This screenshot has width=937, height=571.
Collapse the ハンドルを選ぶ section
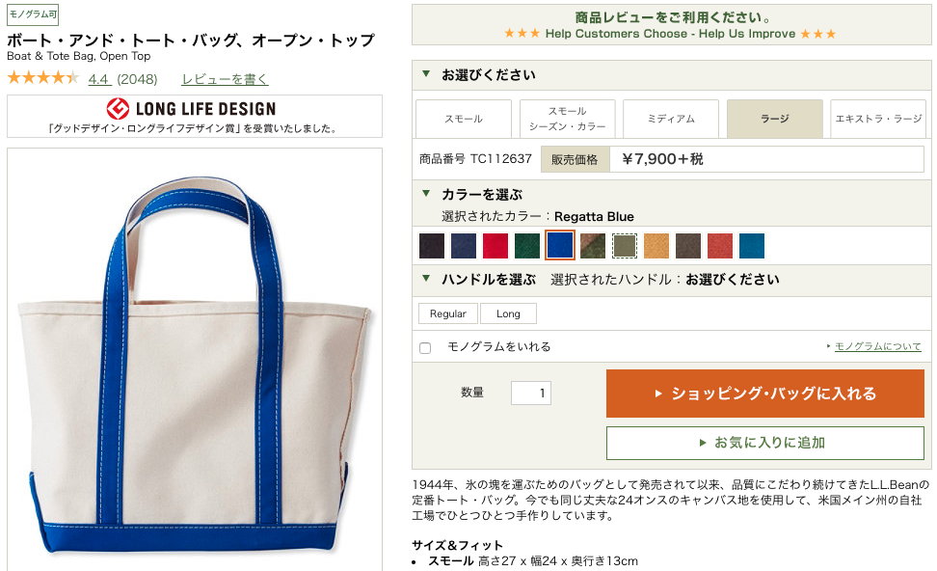[x=426, y=279]
